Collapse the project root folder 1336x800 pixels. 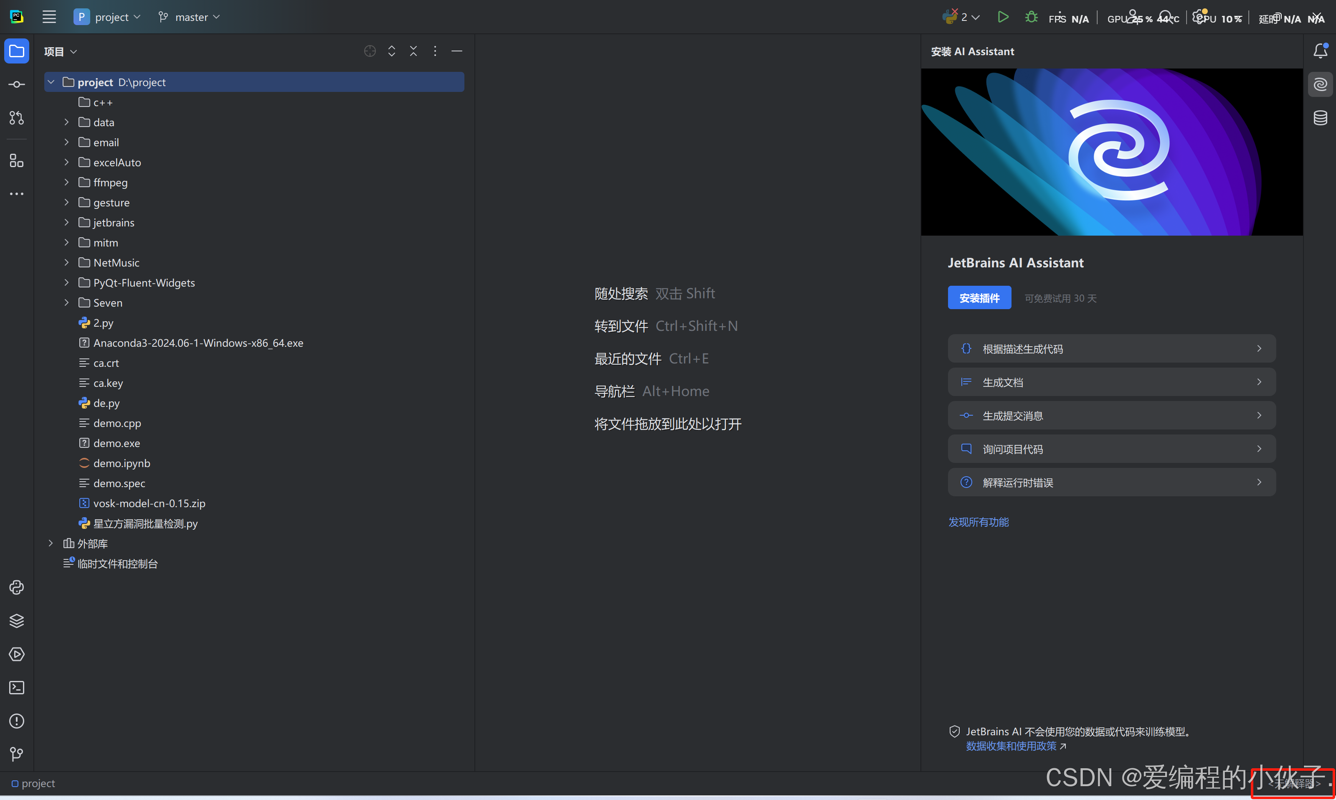(51, 82)
